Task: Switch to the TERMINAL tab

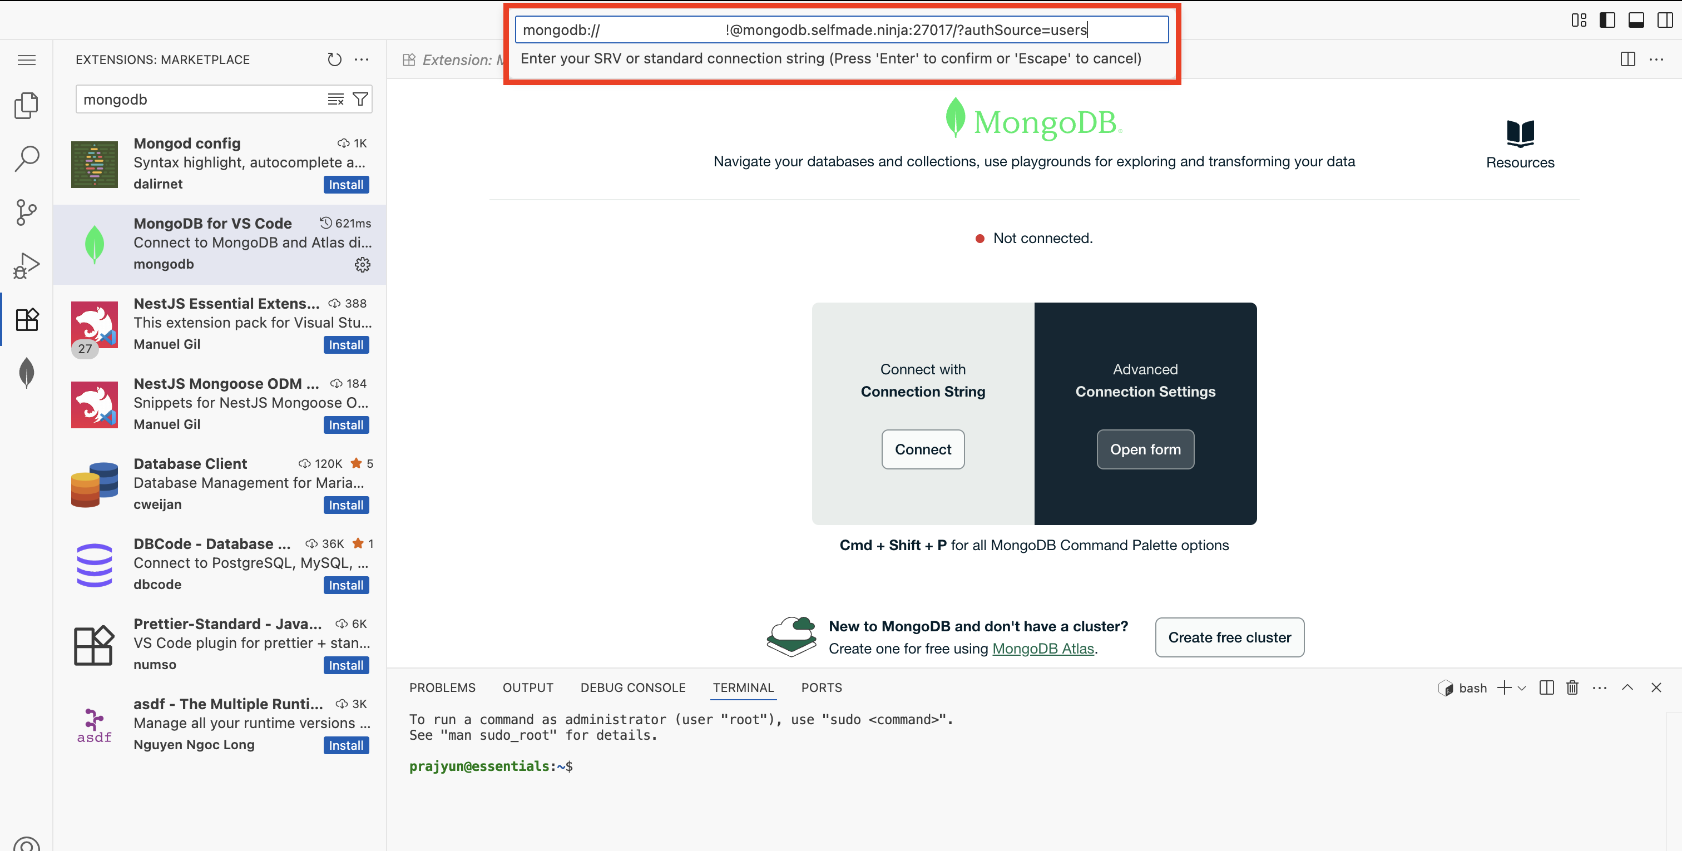Action: (743, 687)
